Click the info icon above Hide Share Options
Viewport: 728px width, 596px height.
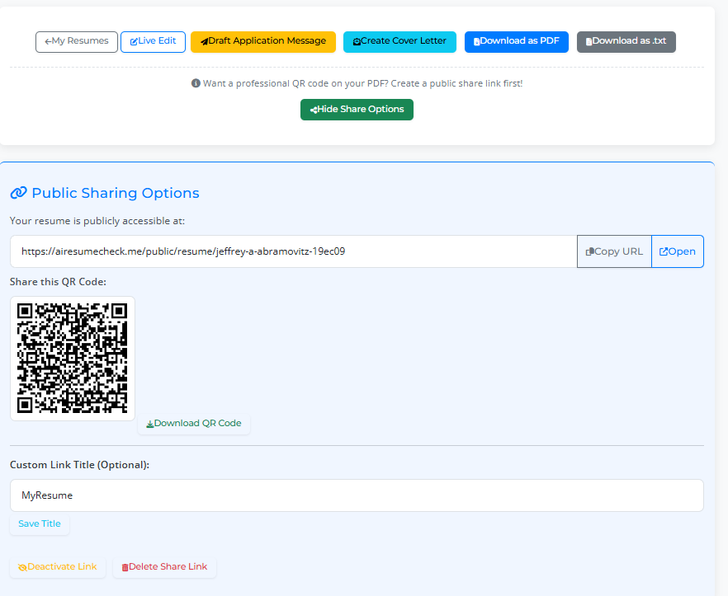pyautogui.click(x=196, y=82)
